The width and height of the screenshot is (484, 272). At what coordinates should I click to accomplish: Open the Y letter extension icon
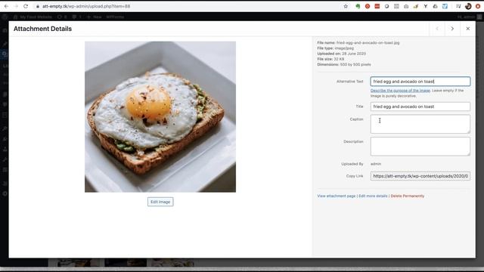[425, 6]
